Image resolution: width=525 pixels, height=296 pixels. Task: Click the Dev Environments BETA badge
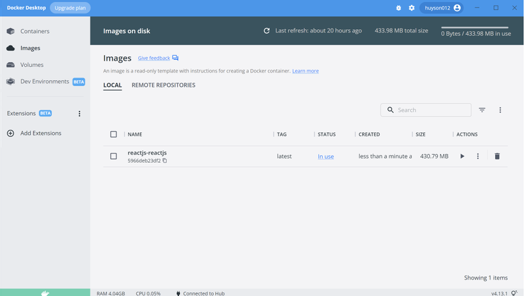point(79,81)
